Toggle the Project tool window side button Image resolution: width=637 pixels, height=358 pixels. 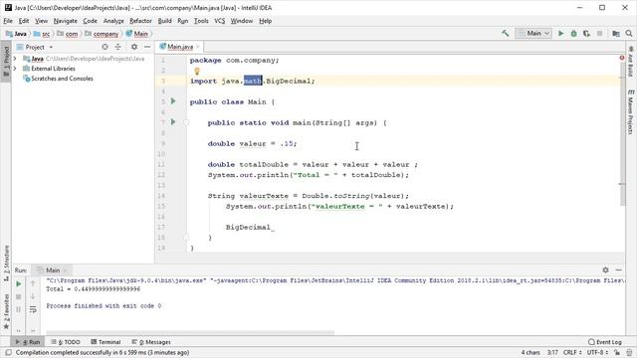tap(6, 62)
